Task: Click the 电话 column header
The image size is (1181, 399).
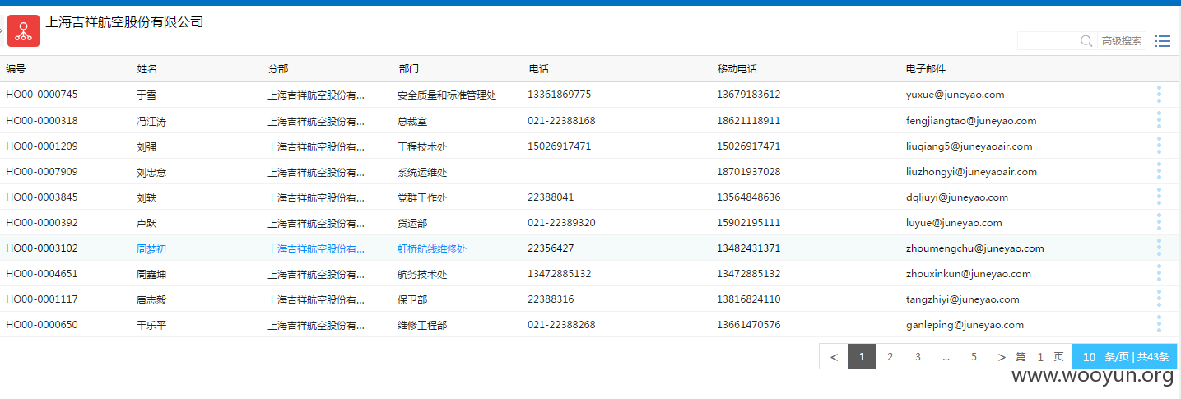Action: [x=539, y=69]
